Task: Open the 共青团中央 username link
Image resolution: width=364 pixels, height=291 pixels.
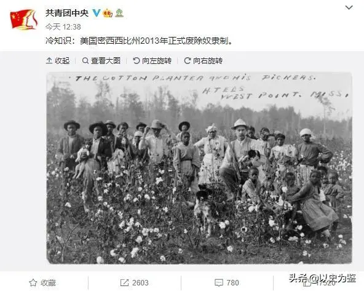Action: tap(67, 13)
